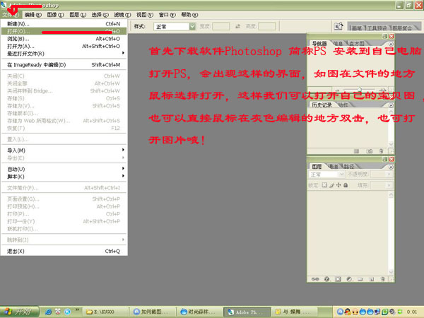The width and height of the screenshot is (424, 318).
Task: Click the new document from state icon in History panel
Action: click(356, 151)
